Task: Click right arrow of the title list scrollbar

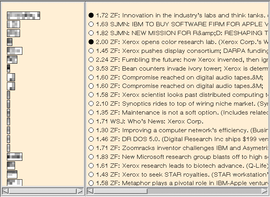Action: tap(265, 191)
